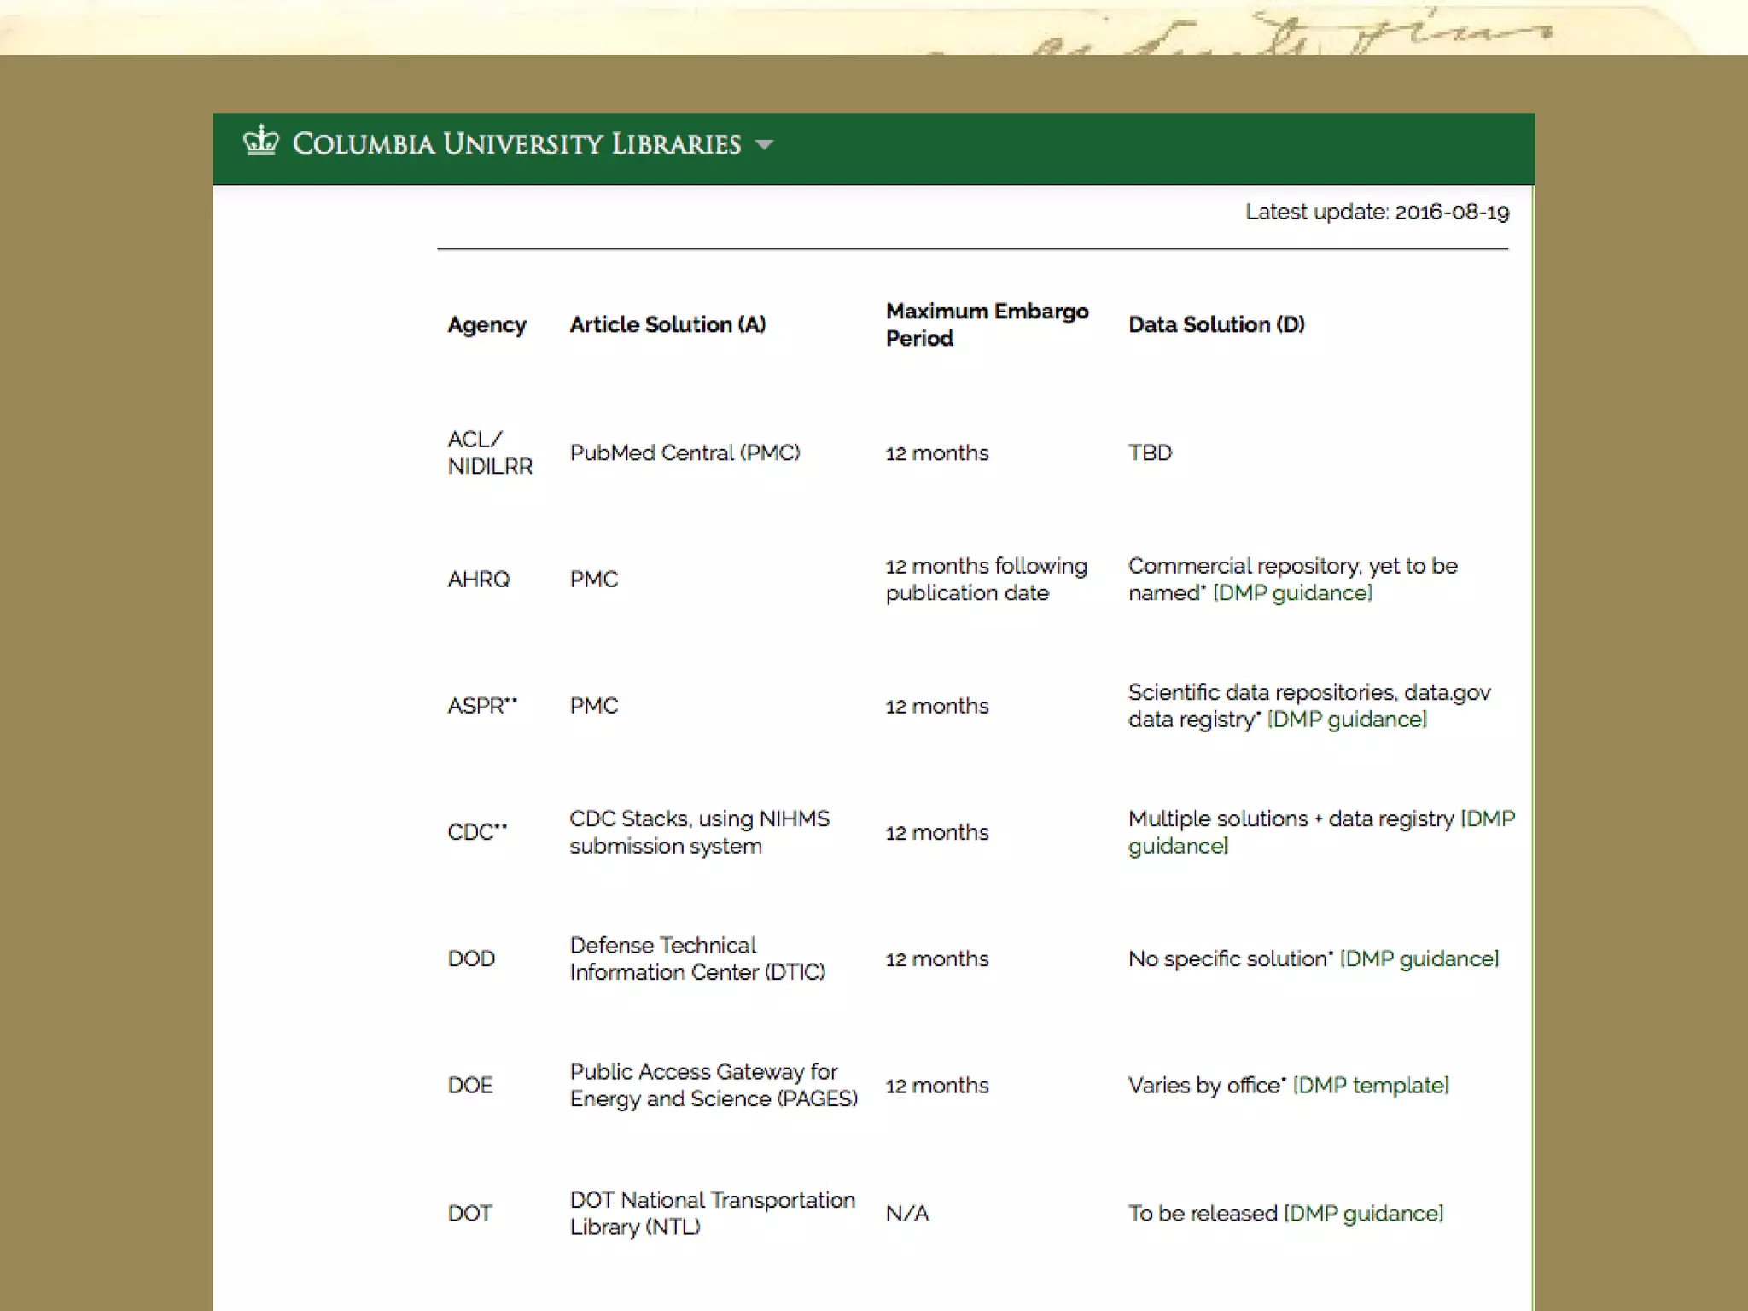
Task: Select the ACL/NIDILRR agency cell
Action: [489, 452]
